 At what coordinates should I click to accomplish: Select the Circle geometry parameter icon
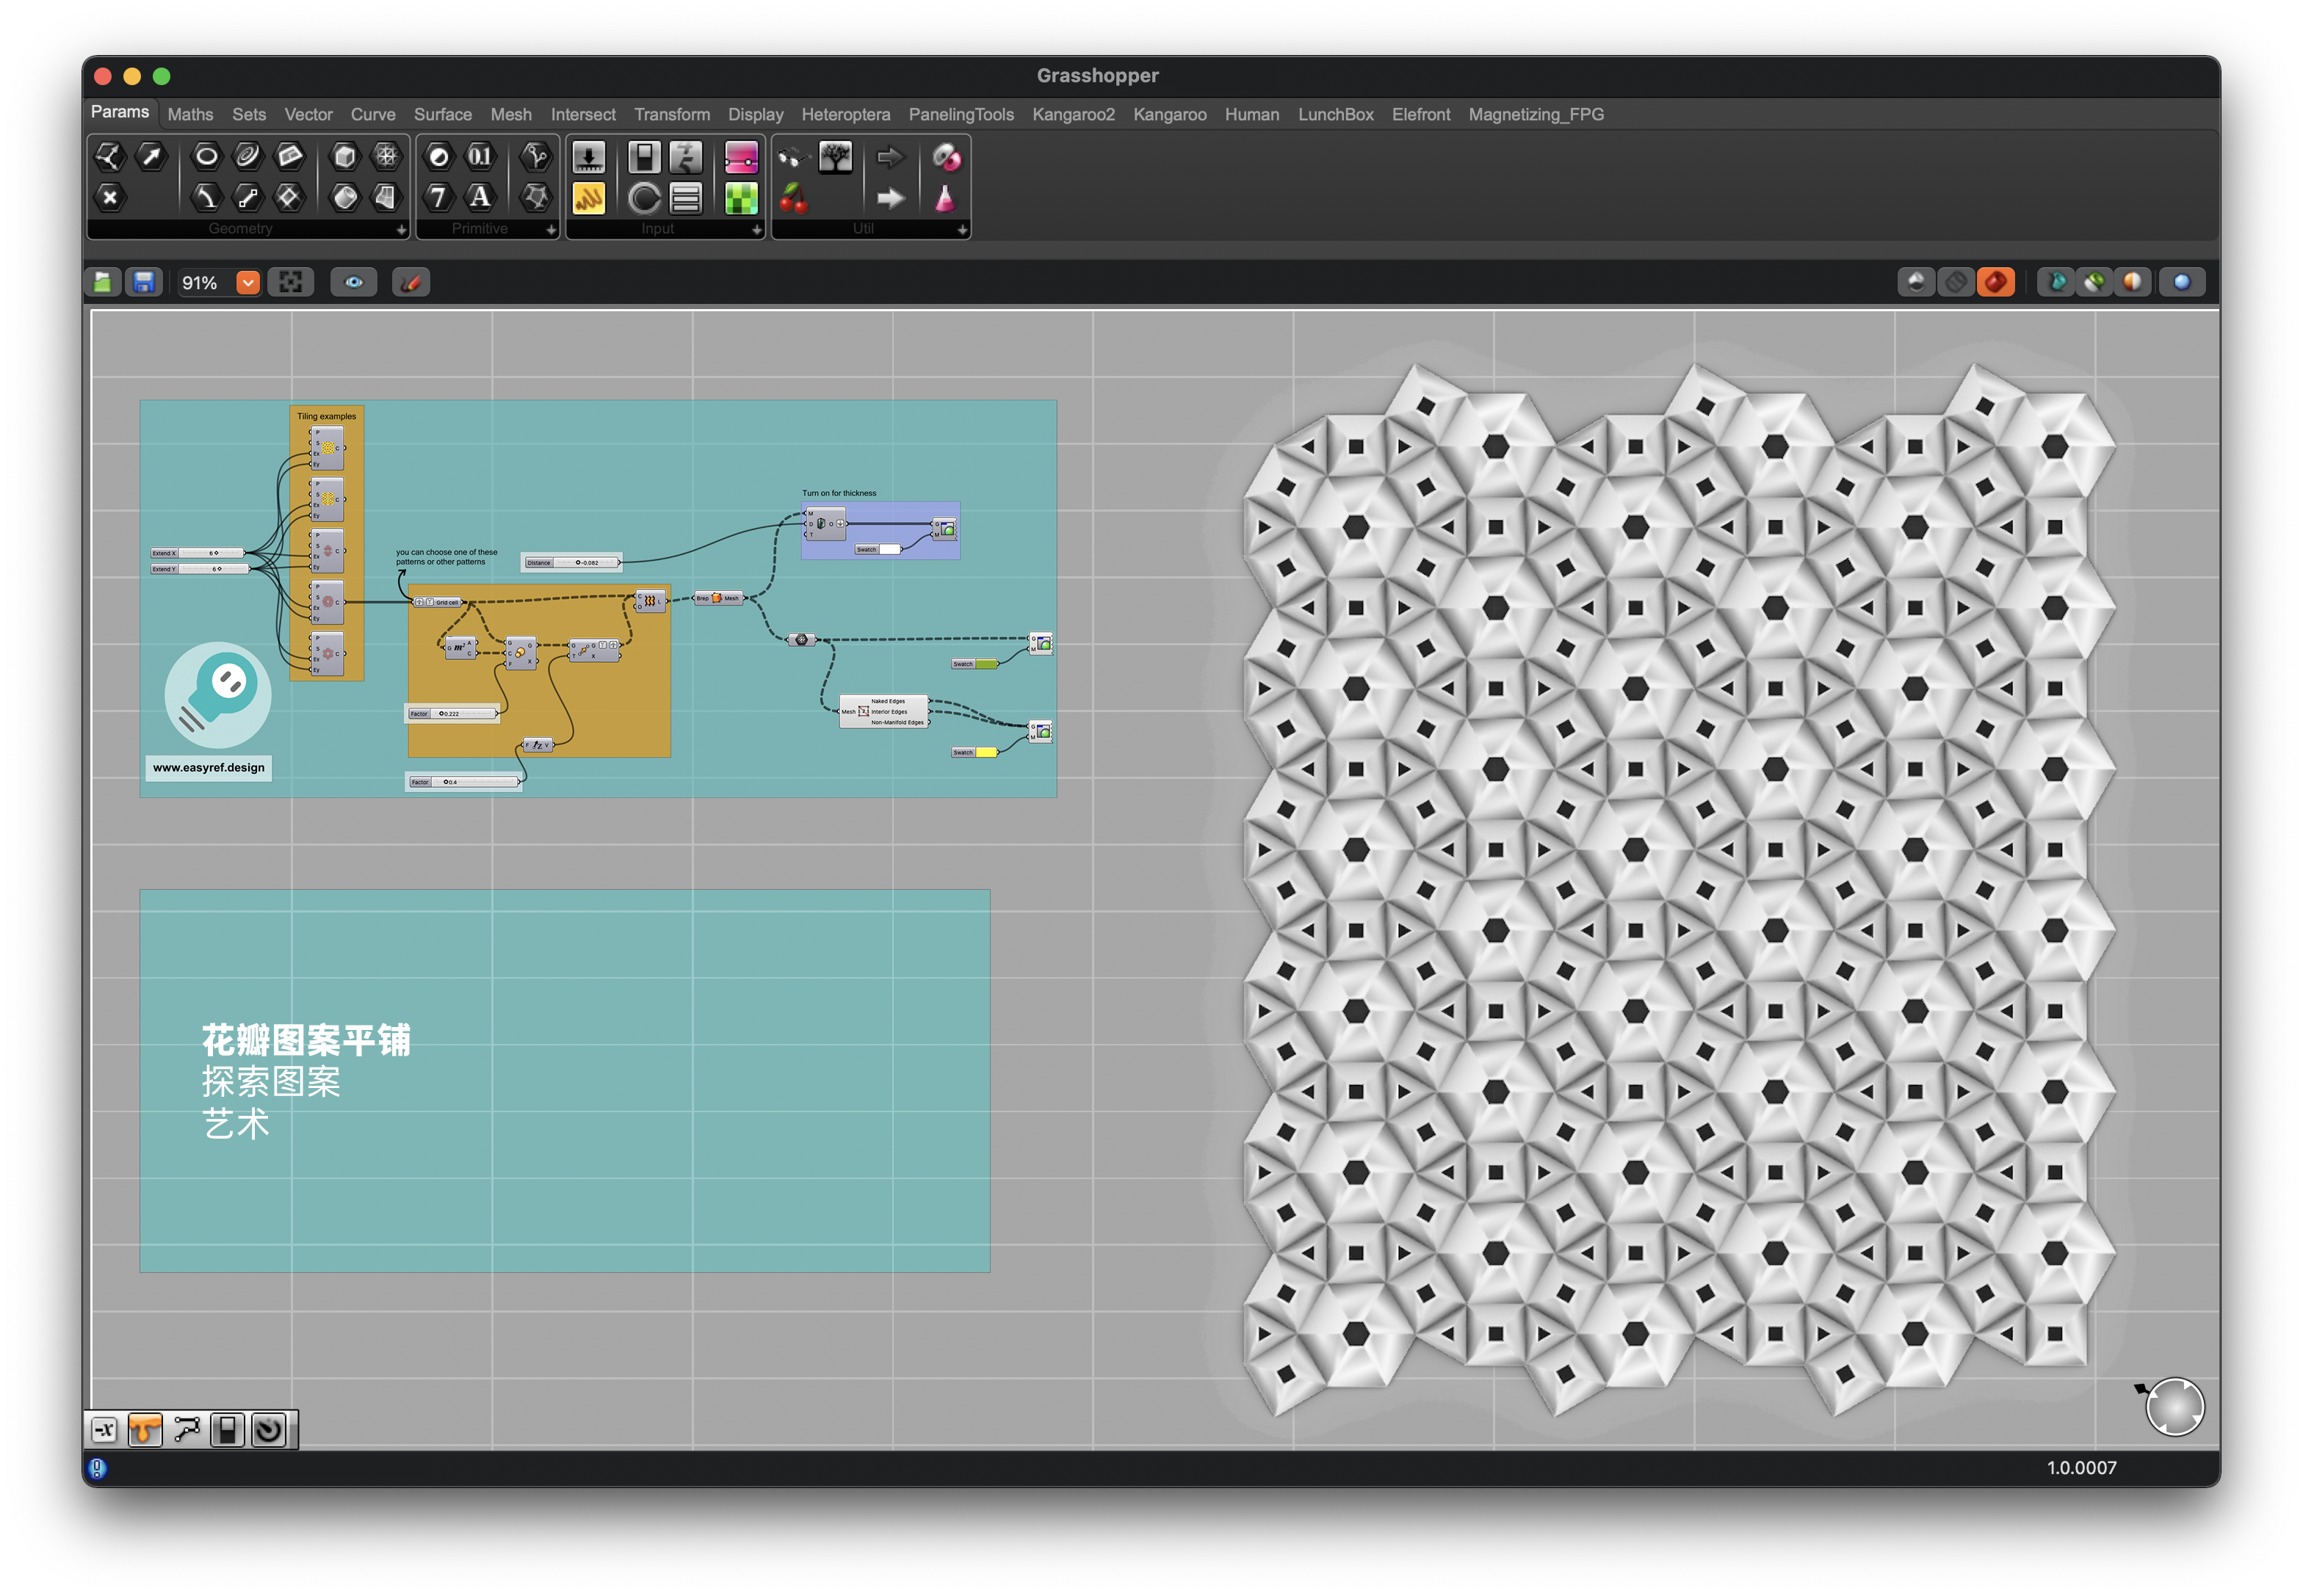pos(206,156)
